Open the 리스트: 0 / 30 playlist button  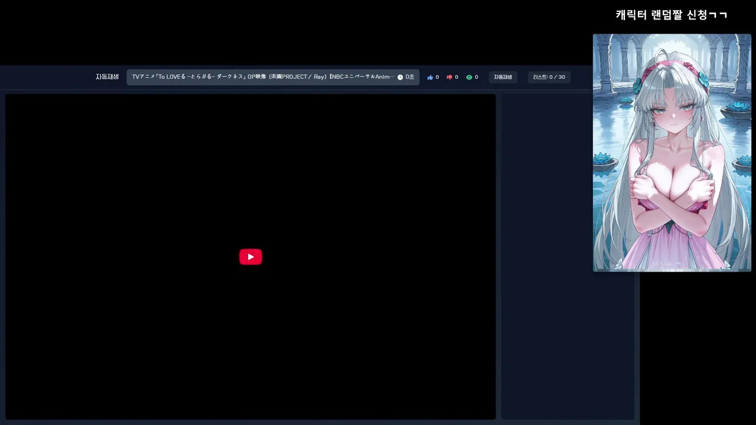[549, 77]
